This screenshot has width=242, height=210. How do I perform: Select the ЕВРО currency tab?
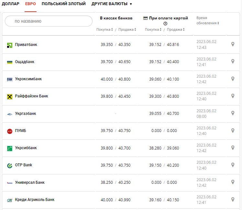coord(30,4)
